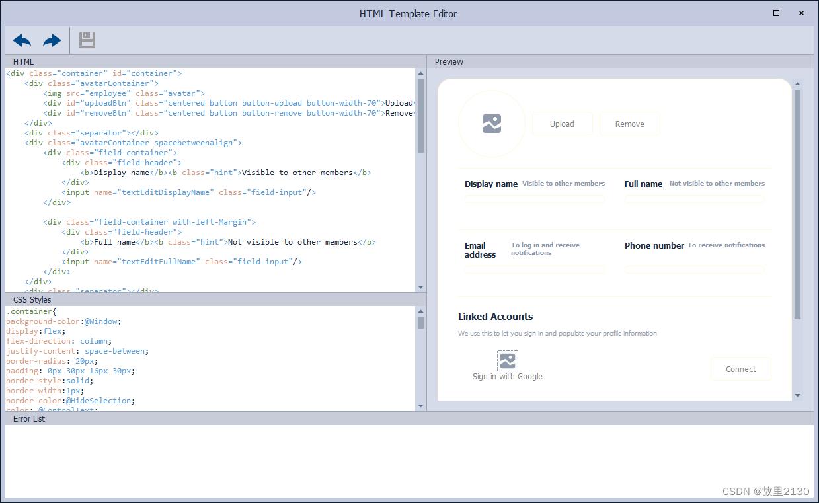Click the Upload button
Viewport: 819px width, 503px height.
[x=562, y=124]
